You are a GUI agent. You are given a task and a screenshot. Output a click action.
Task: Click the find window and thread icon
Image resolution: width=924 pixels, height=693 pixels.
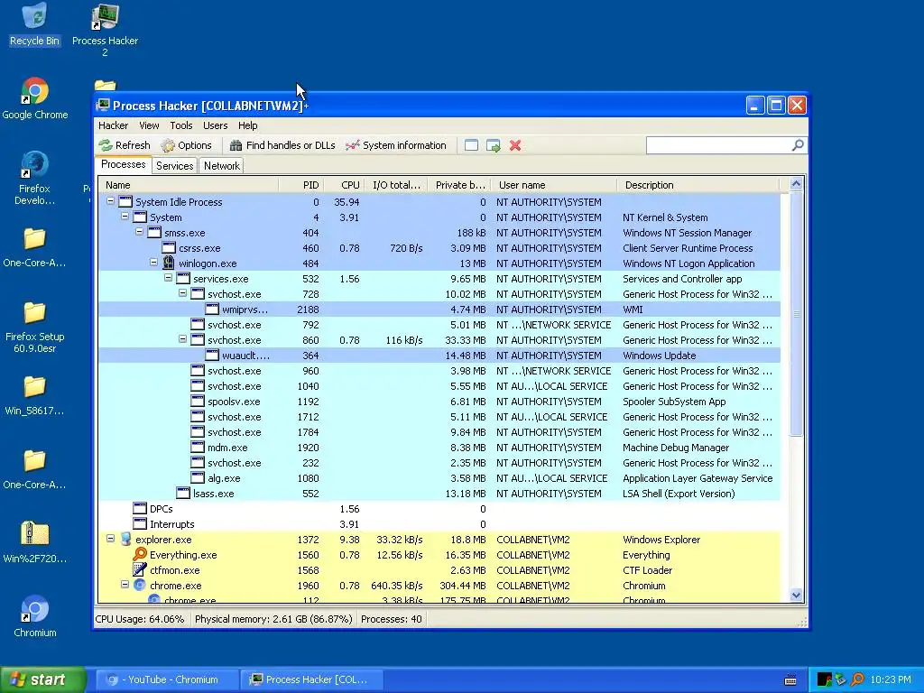coord(494,145)
